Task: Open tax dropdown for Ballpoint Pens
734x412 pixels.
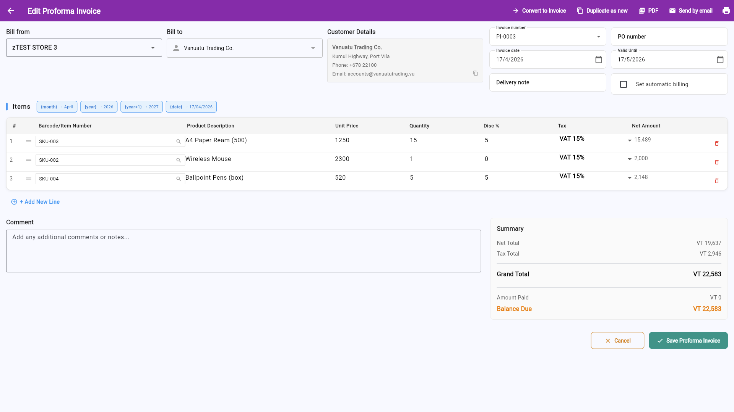Action: pyautogui.click(x=630, y=178)
